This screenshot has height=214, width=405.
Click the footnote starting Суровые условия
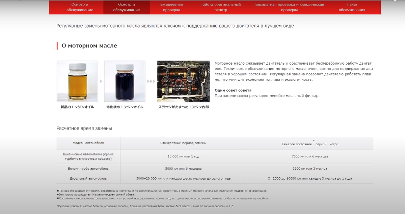pyautogui.click(x=145, y=206)
